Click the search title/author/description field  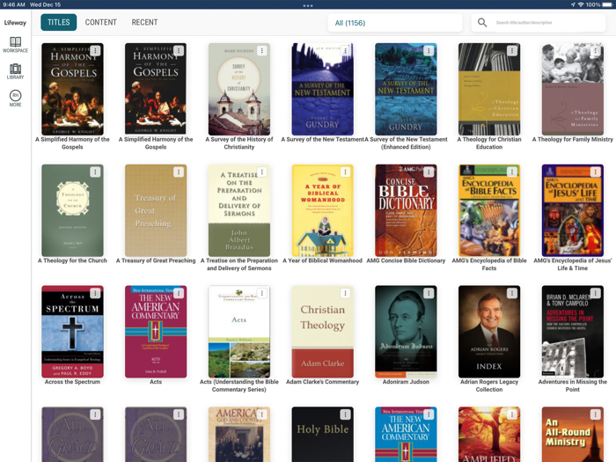point(539,23)
